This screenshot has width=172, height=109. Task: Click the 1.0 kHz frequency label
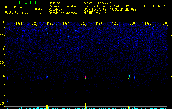2,49
